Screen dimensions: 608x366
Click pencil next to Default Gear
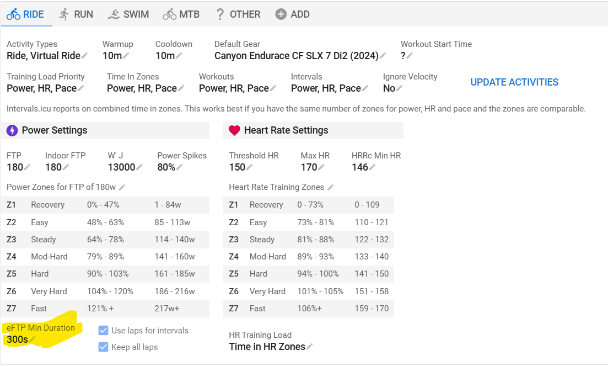tap(383, 56)
